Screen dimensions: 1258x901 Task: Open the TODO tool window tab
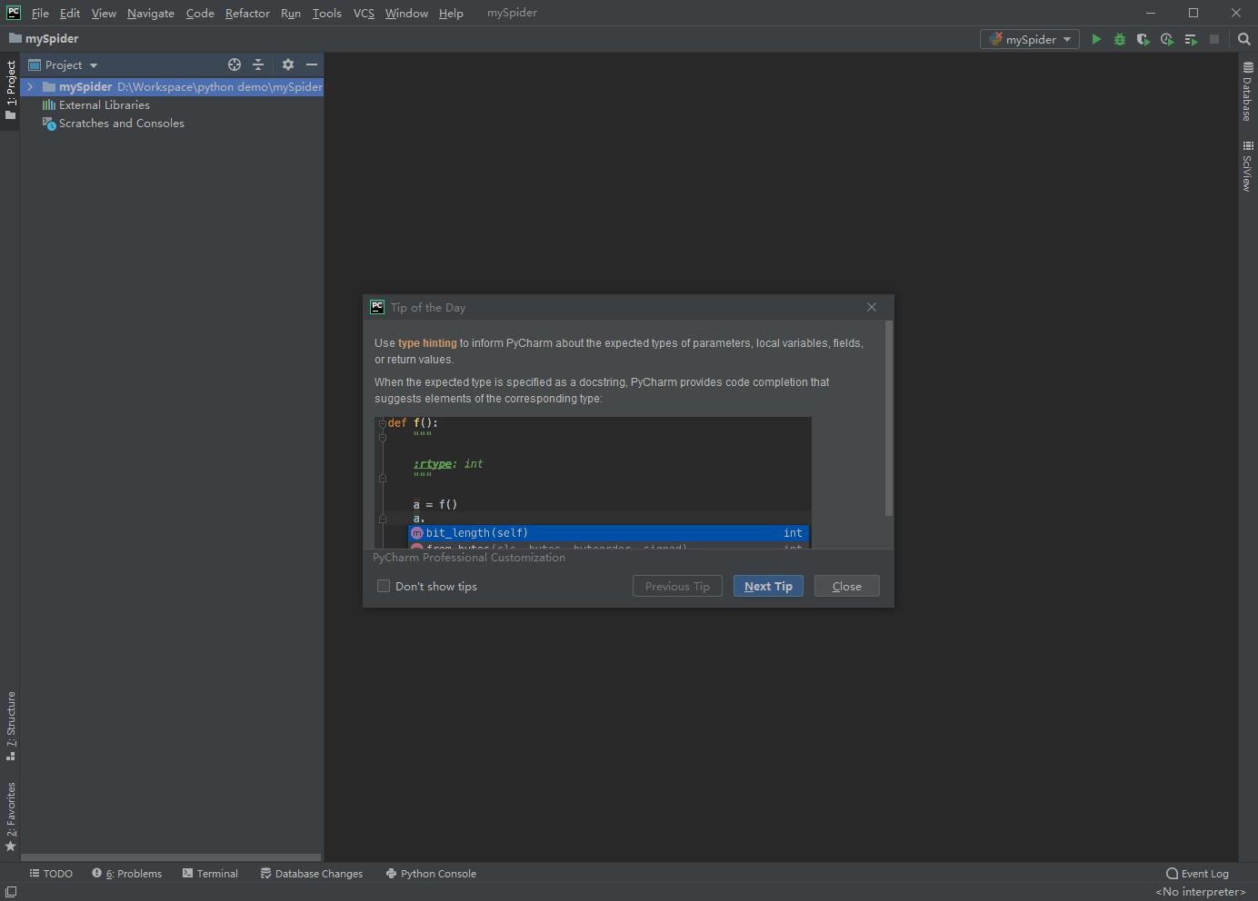pyautogui.click(x=51, y=874)
